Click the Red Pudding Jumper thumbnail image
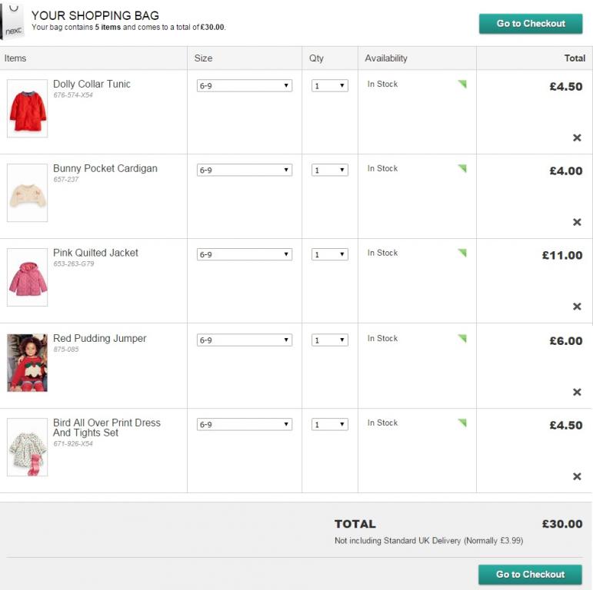This screenshot has width=593, height=590. click(27, 363)
